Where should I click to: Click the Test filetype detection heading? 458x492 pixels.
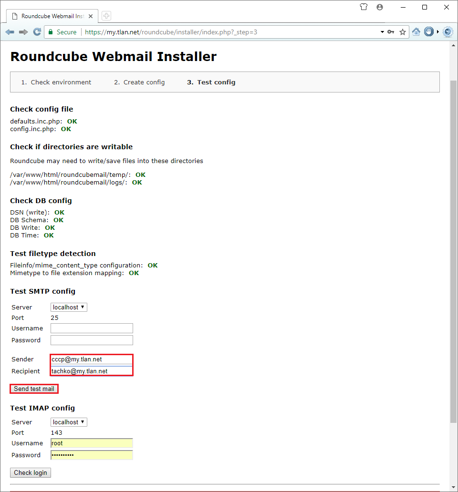(53, 254)
